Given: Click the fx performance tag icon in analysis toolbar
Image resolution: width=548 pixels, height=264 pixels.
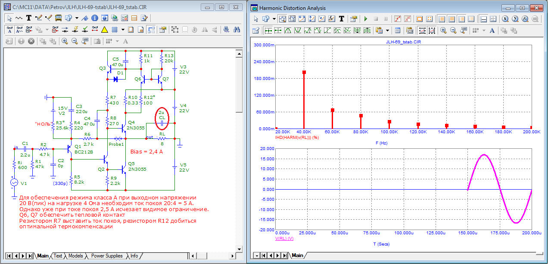Looking at the screenshot, I should pyautogui.click(x=332, y=19).
